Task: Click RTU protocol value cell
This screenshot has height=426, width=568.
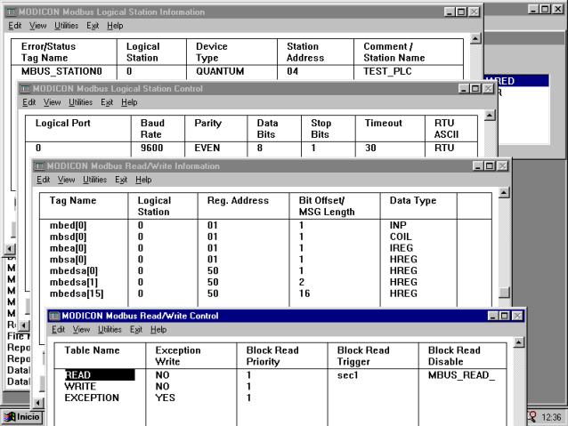Action: (444, 148)
